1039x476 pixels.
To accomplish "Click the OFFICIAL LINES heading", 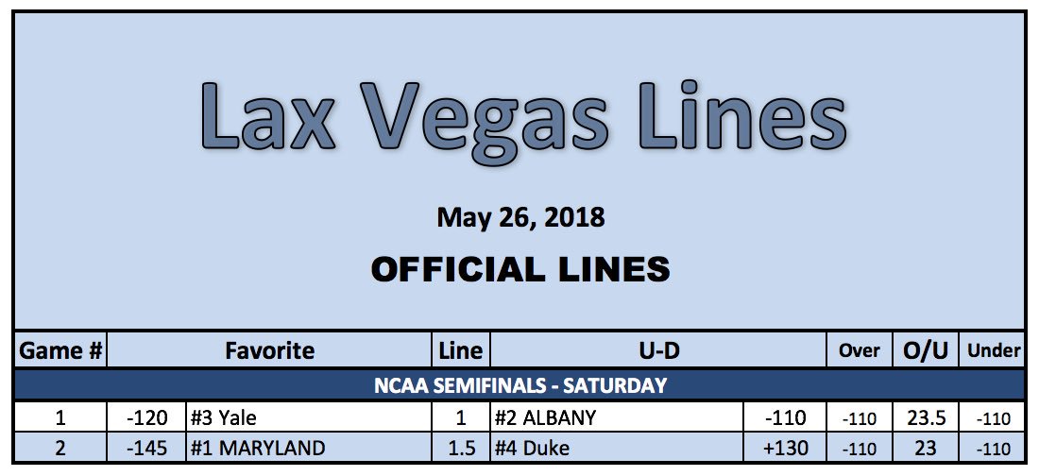I will click(520, 269).
